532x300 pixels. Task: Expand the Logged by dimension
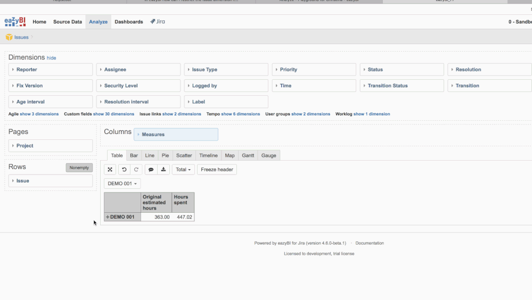click(x=226, y=86)
